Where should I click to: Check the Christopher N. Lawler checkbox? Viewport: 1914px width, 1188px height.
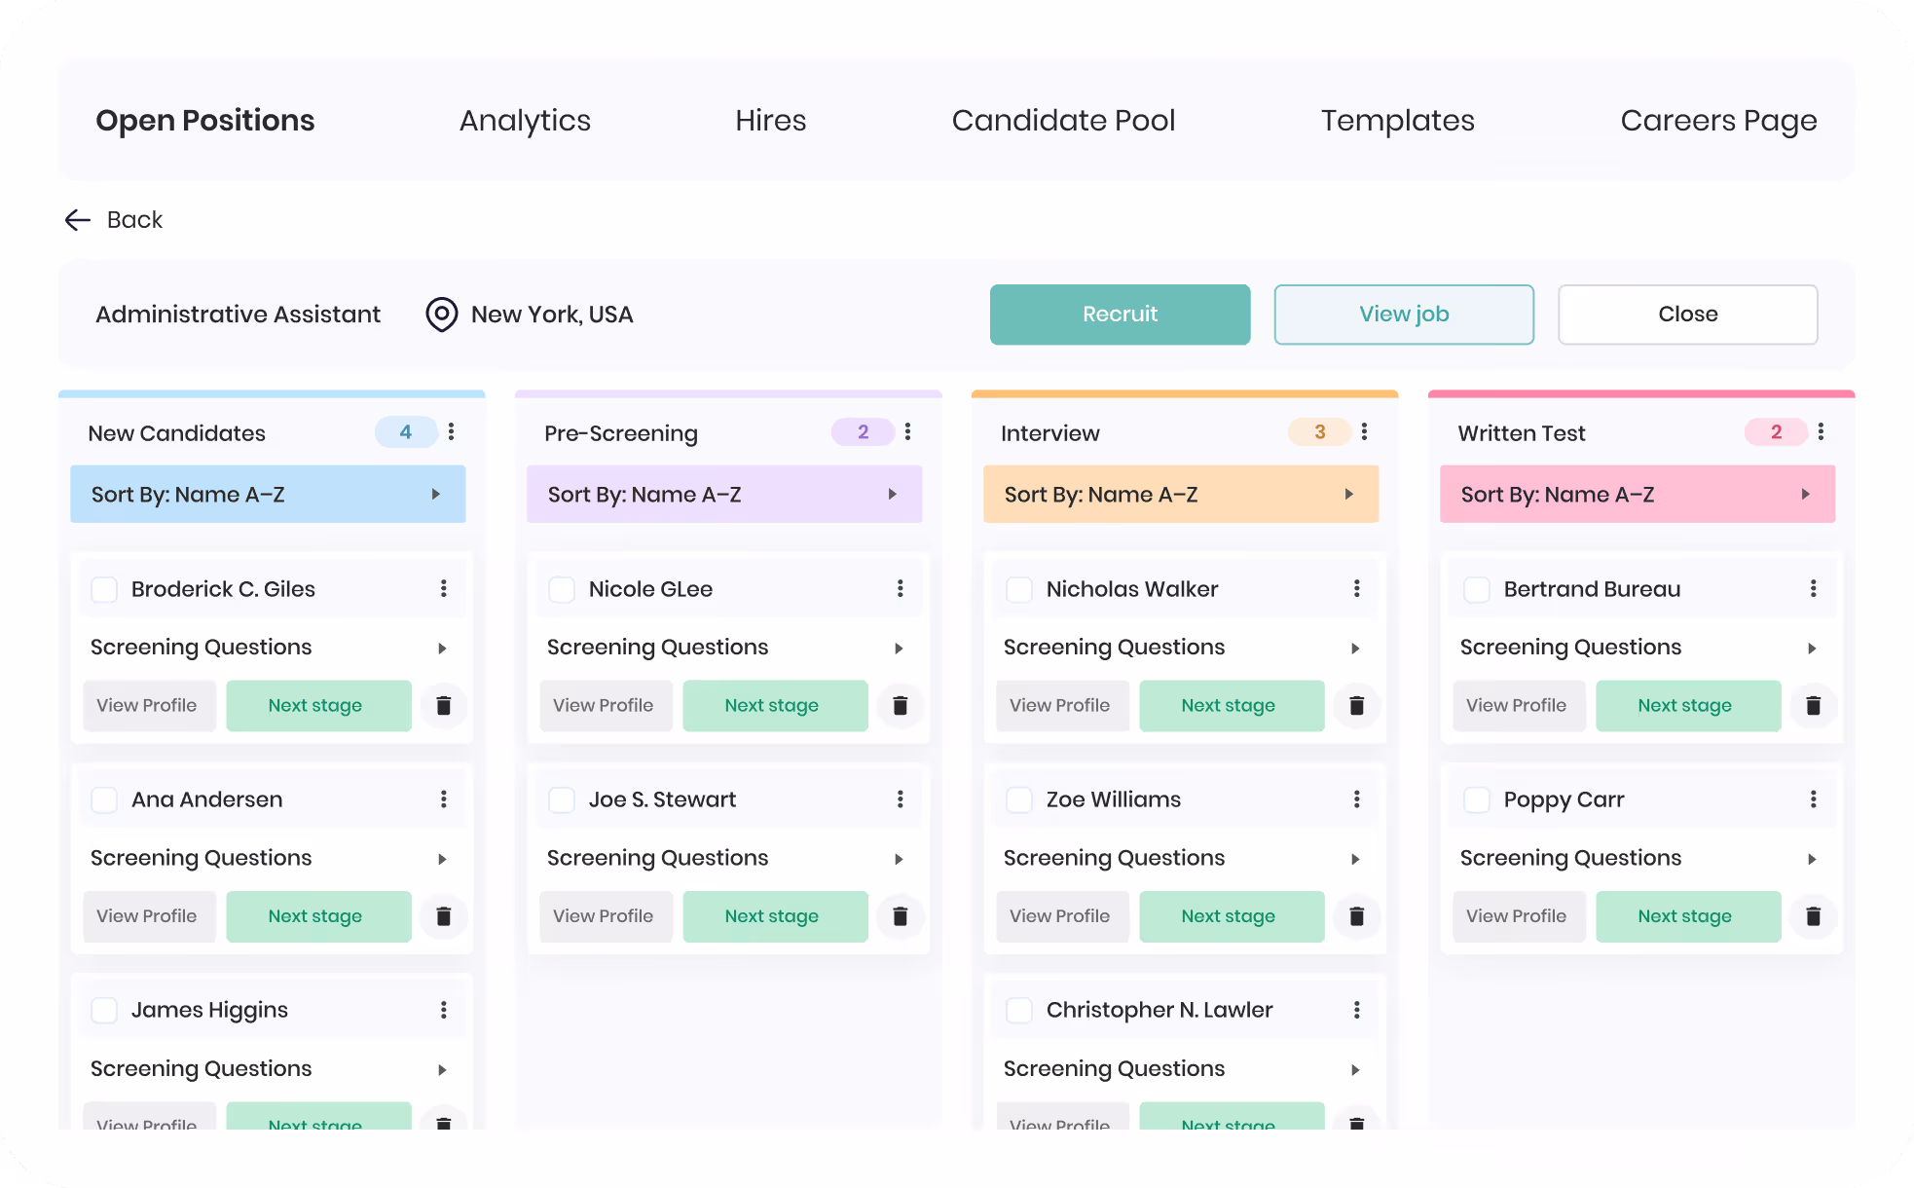(1019, 1010)
